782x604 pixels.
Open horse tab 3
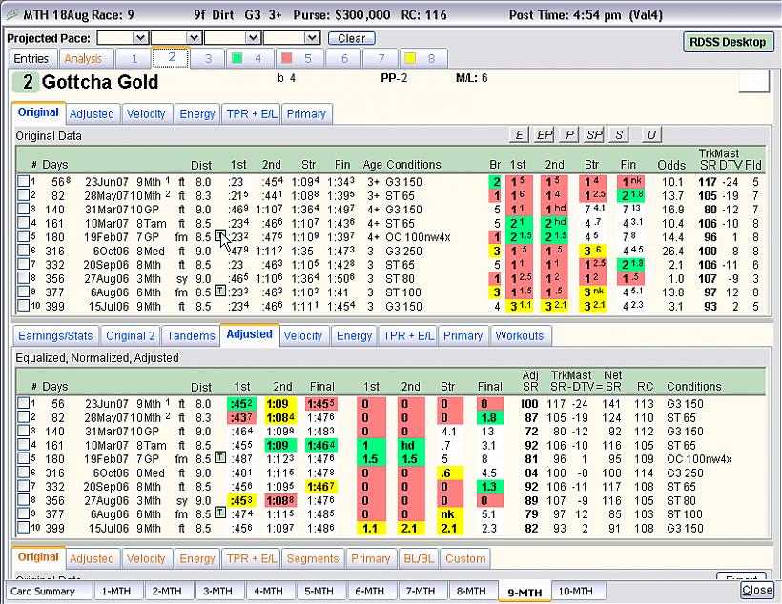coord(208,58)
